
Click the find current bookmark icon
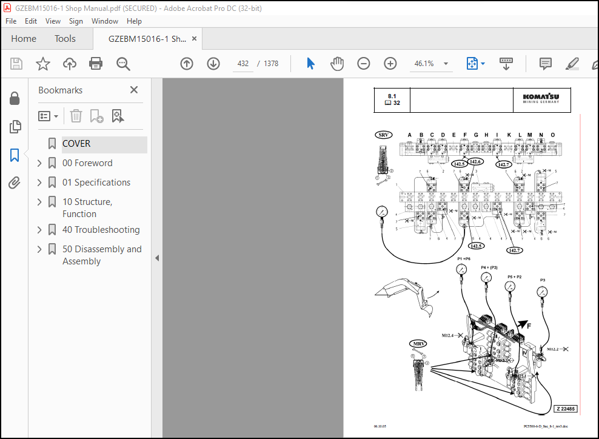pos(118,116)
